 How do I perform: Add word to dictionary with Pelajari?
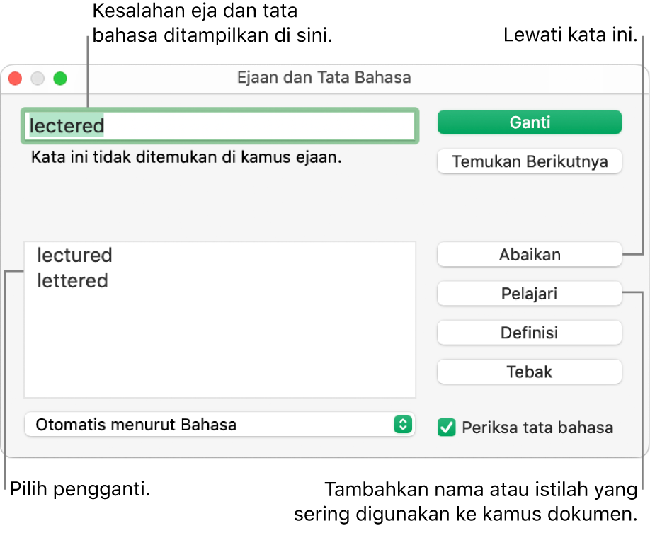click(529, 294)
